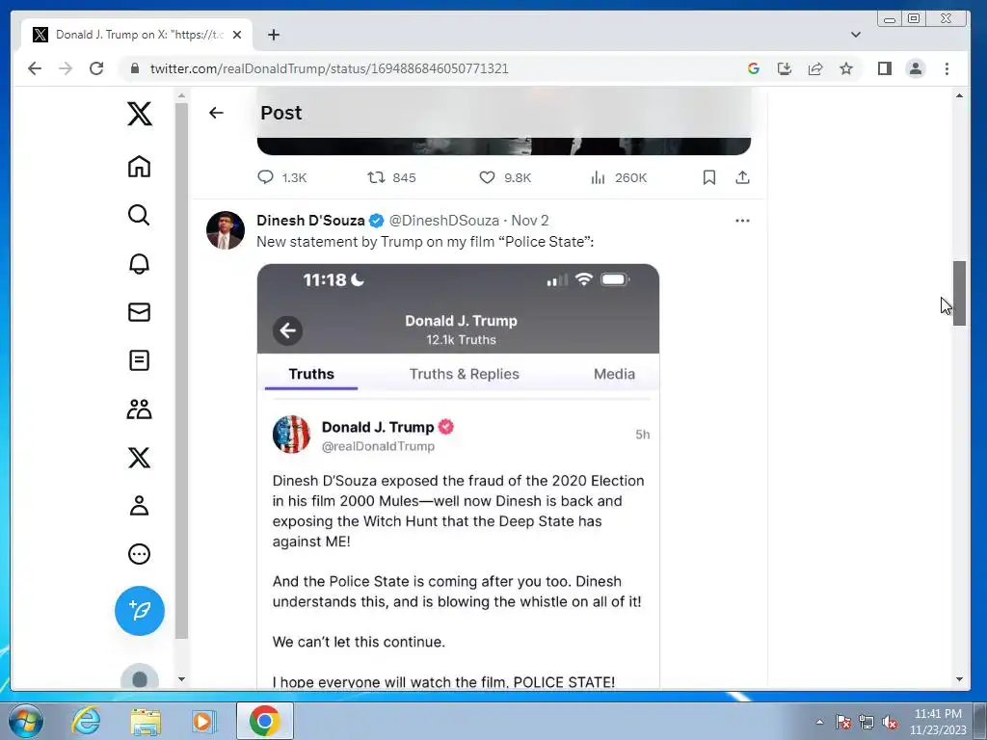Open Windows Explorer folder from taskbar
Screen dimensions: 987x740
146,721
